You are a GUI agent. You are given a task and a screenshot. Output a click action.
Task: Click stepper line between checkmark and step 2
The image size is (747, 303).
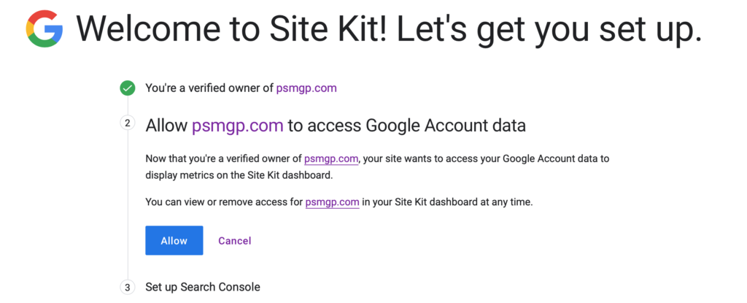click(x=127, y=105)
